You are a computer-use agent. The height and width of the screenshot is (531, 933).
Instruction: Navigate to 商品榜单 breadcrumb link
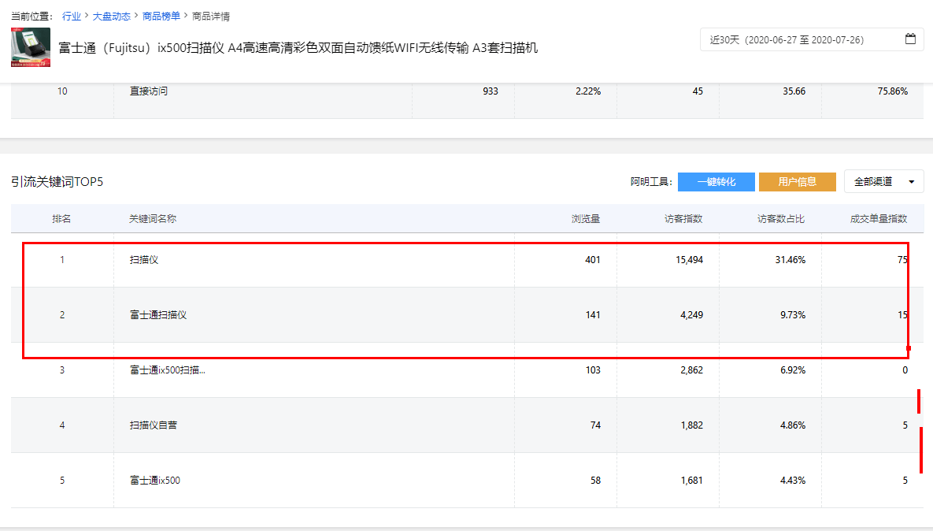tap(161, 16)
